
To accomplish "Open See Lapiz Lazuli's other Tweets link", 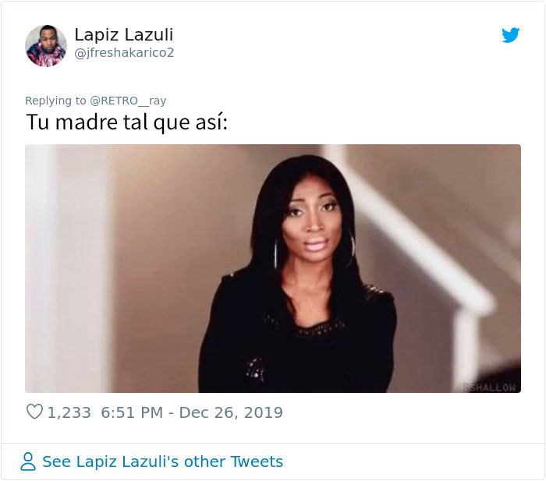I will [162, 462].
